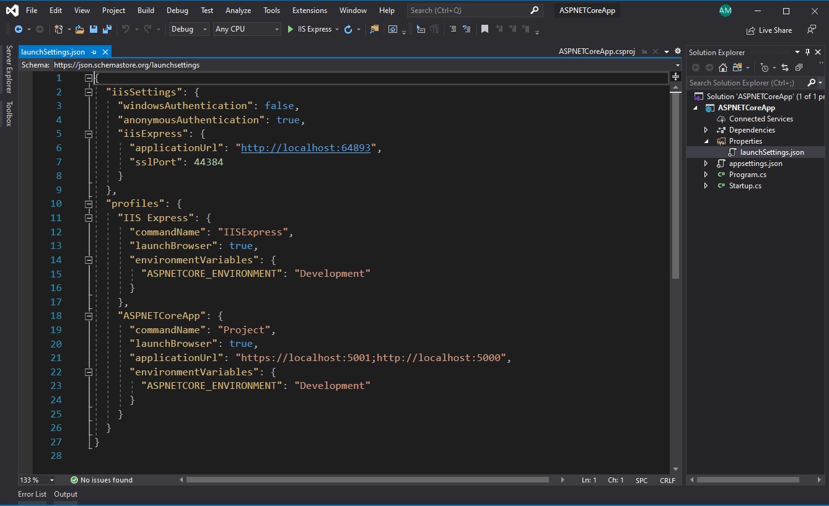Open the Toolbox side tab

[x=9, y=113]
